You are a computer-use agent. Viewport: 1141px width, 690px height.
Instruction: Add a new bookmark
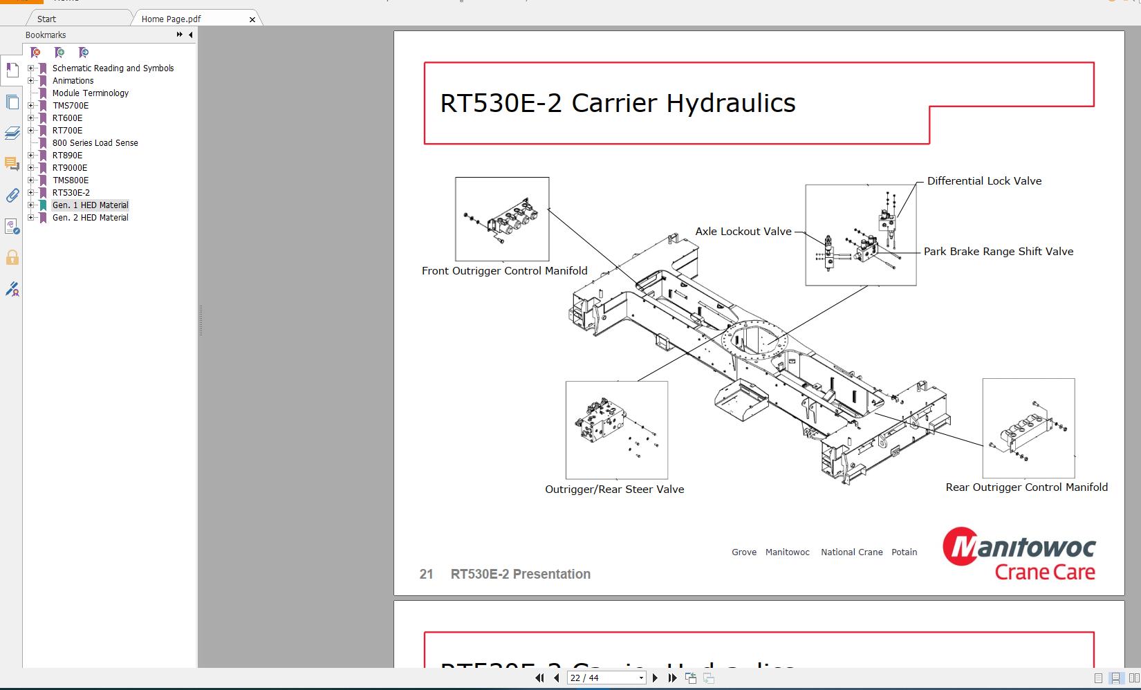60,52
